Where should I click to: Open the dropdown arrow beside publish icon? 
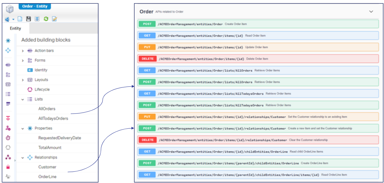tap(13, 19)
